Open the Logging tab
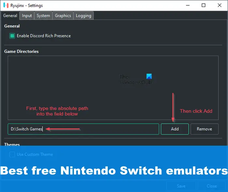Viewport: 228px width, 192px height. coord(83,16)
